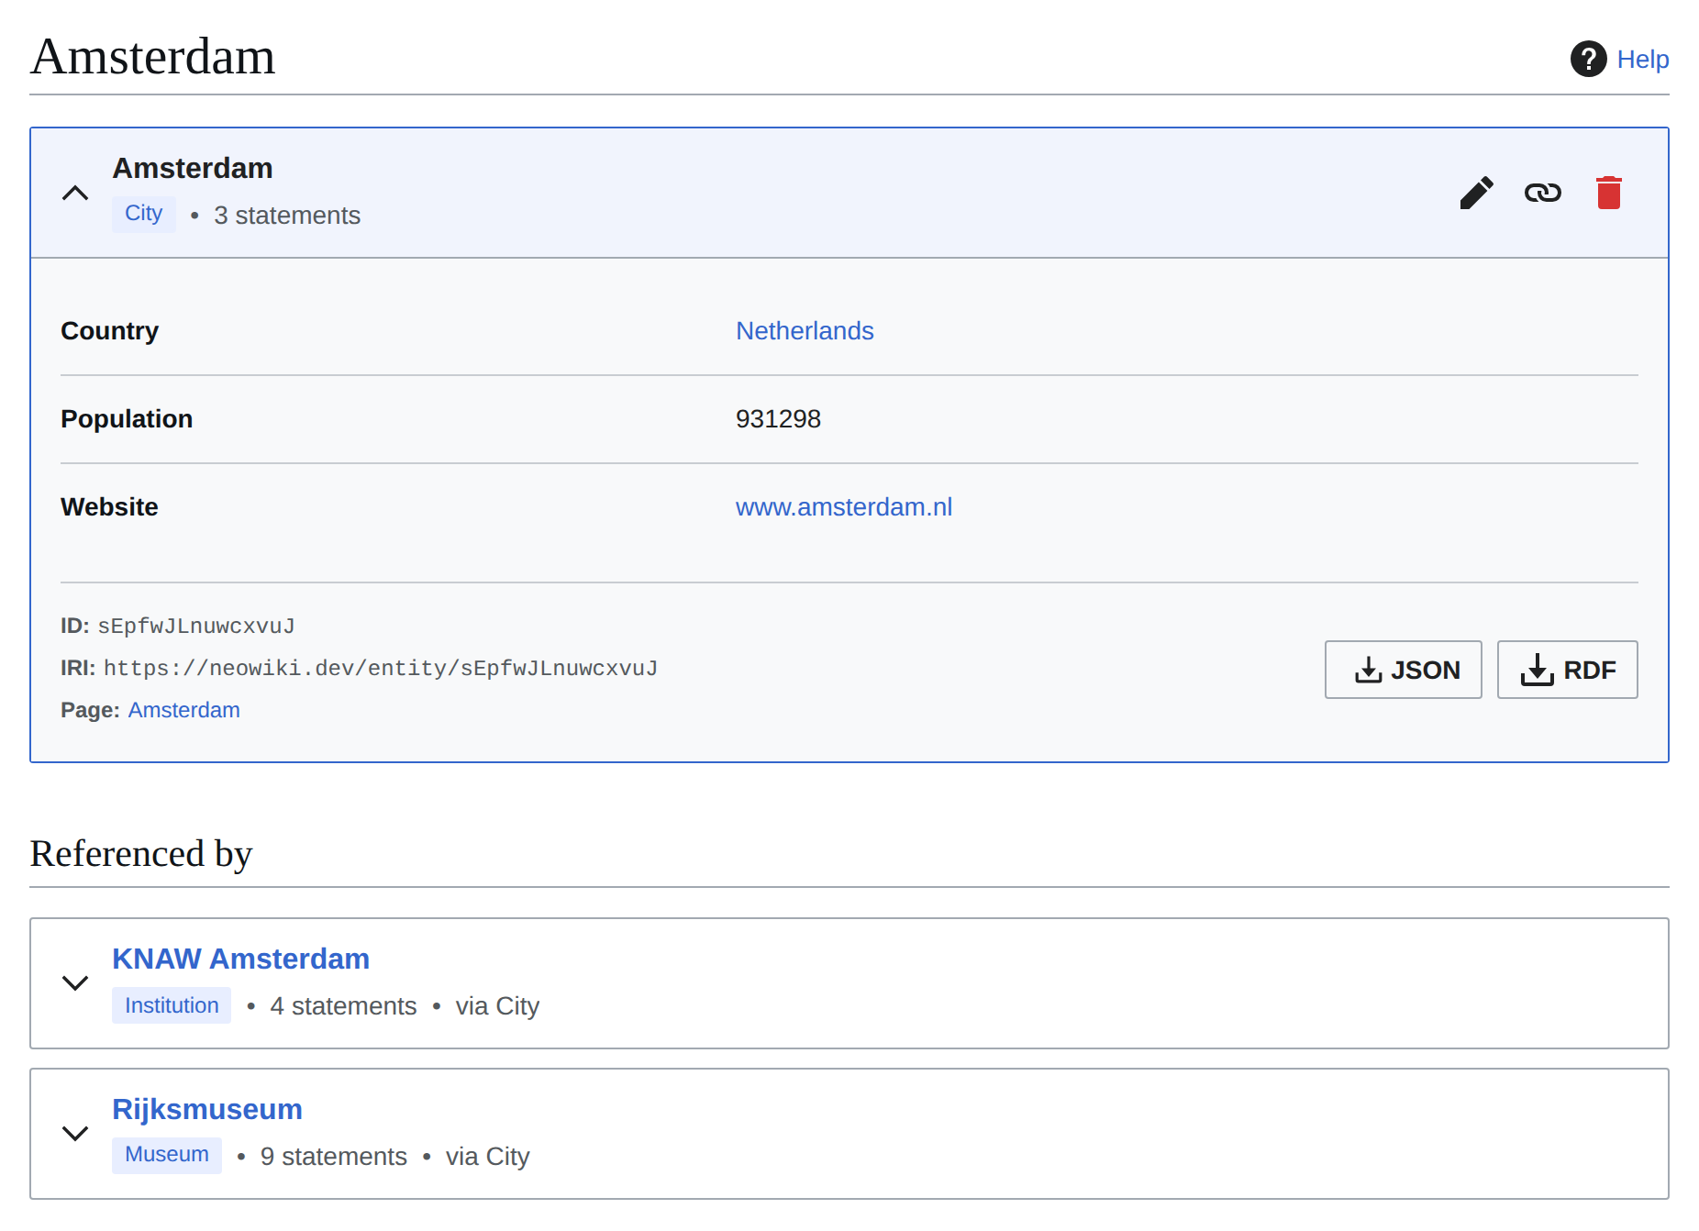Click the Website property label
Screen dimensions: 1699x1231
pyautogui.click(x=109, y=507)
